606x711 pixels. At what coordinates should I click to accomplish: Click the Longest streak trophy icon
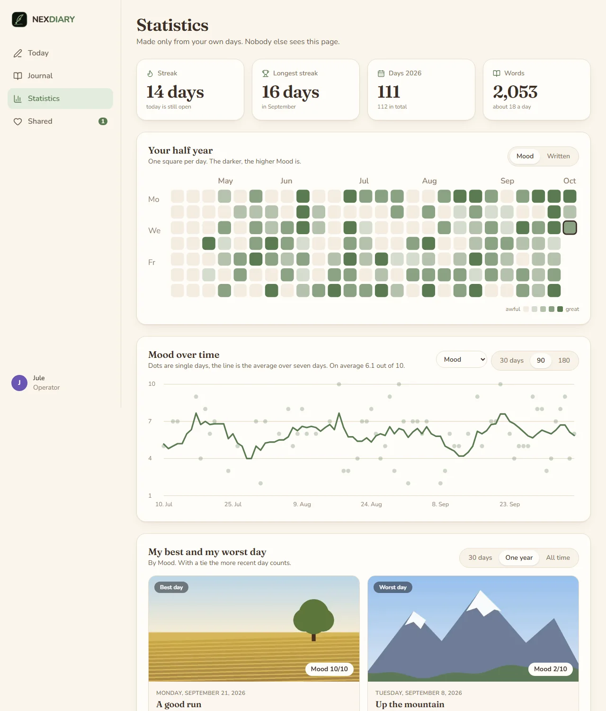pos(266,73)
